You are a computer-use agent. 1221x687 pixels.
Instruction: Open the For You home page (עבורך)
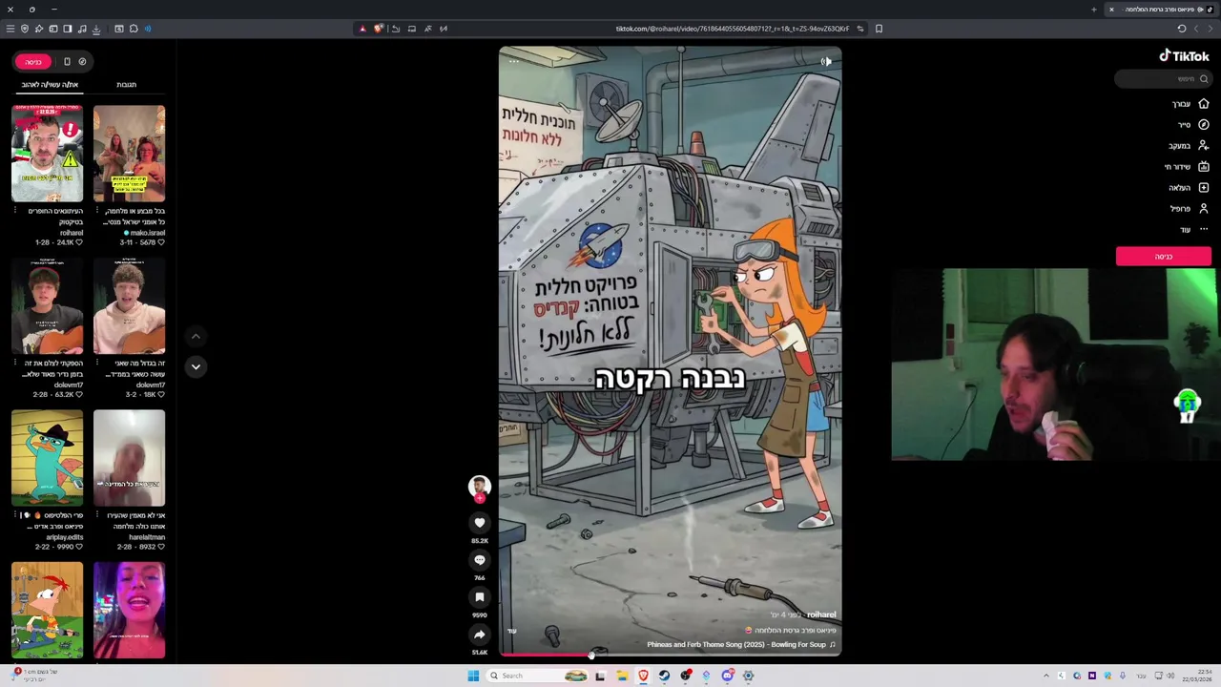click(1190, 104)
